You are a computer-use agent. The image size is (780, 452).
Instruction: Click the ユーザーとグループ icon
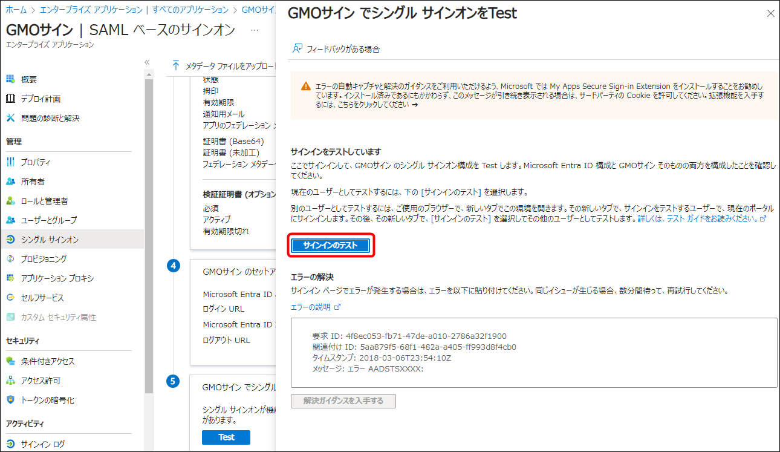pos(10,220)
